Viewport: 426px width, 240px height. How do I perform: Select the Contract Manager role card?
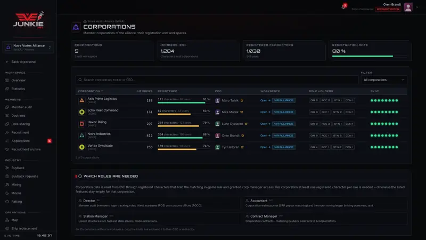(x=325, y=219)
